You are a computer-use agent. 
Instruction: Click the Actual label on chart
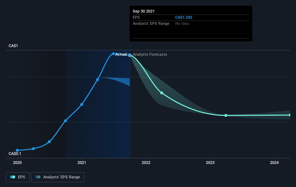[121, 55]
